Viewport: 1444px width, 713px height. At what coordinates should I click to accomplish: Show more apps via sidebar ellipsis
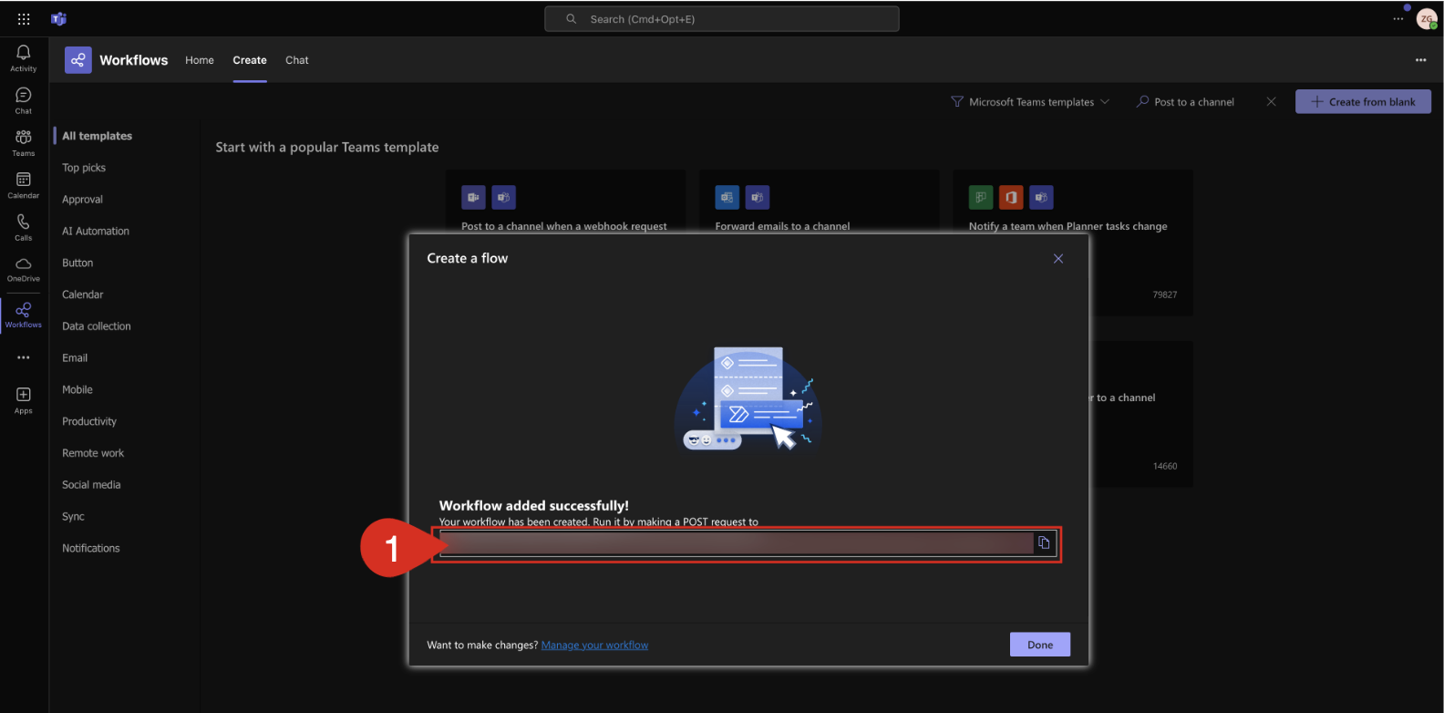click(24, 357)
